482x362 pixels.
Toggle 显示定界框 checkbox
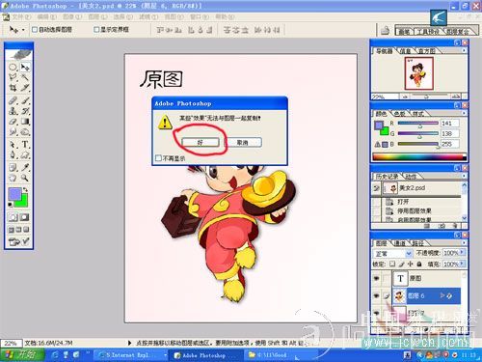[96, 30]
